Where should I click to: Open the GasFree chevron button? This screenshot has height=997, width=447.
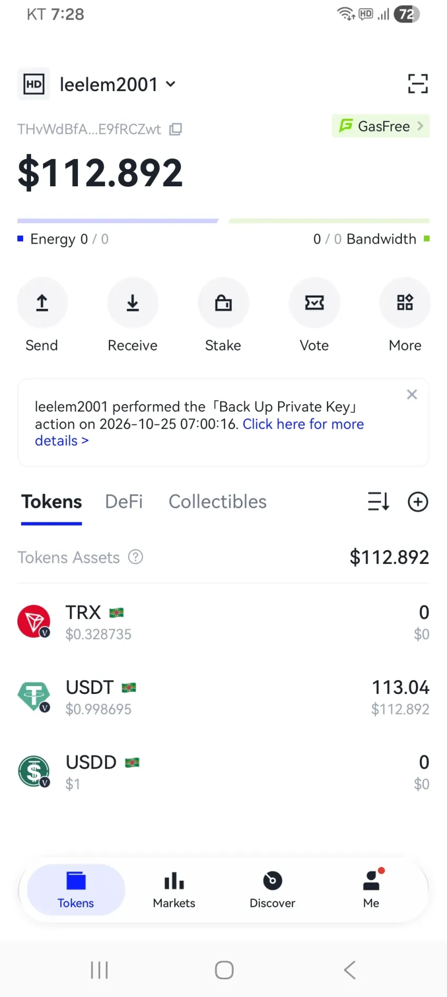coord(381,126)
